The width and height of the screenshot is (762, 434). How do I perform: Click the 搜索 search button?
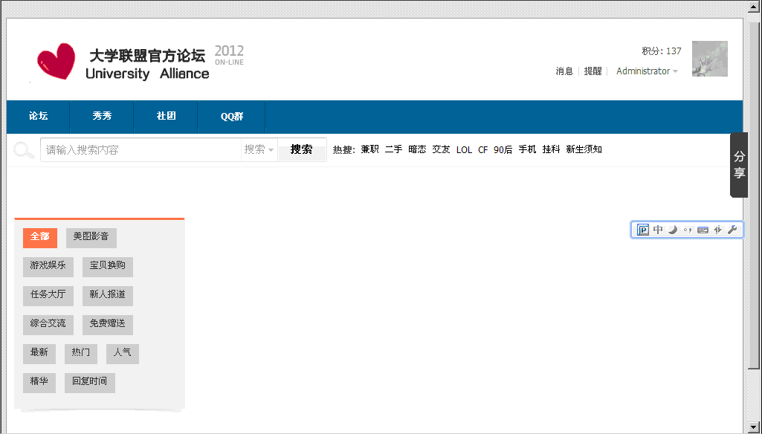302,149
